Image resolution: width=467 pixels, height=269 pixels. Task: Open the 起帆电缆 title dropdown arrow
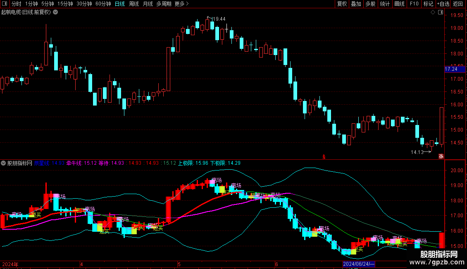[x=55, y=12]
